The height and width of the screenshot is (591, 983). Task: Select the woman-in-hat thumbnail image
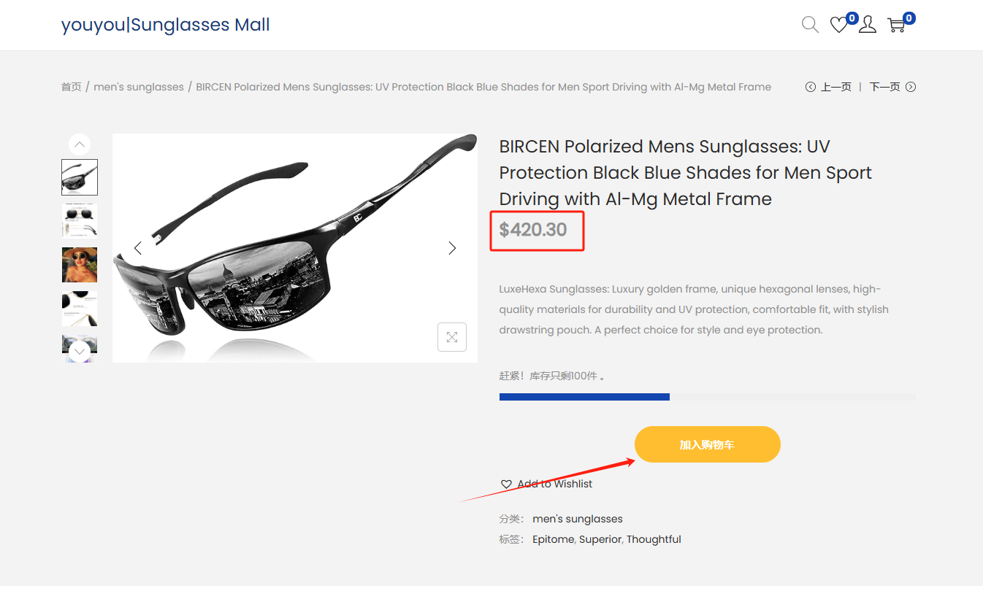(x=80, y=265)
